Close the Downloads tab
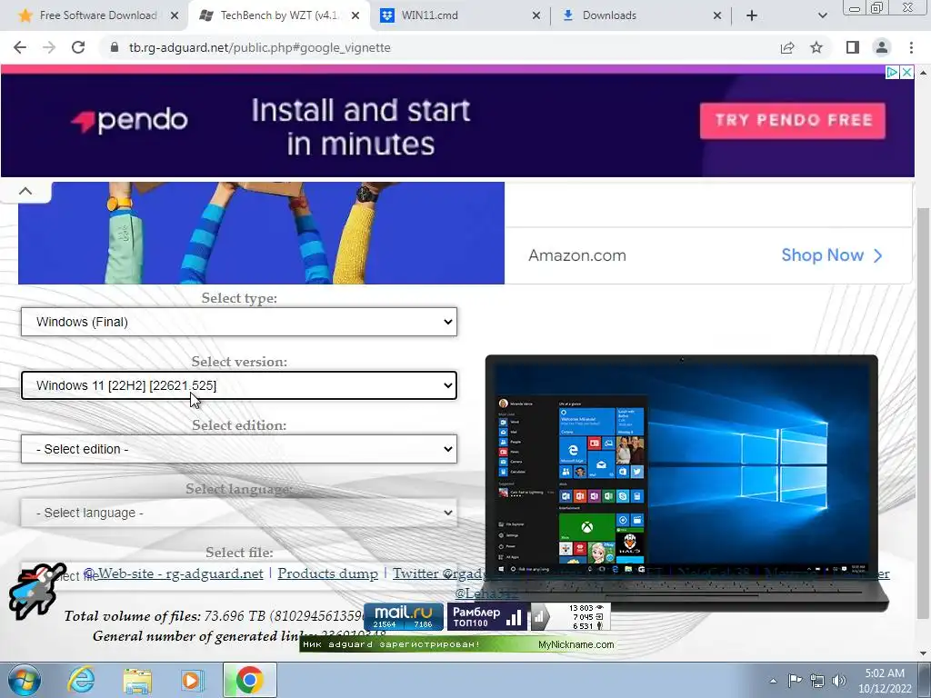This screenshot has height=698, width=931. pos(717,15)
